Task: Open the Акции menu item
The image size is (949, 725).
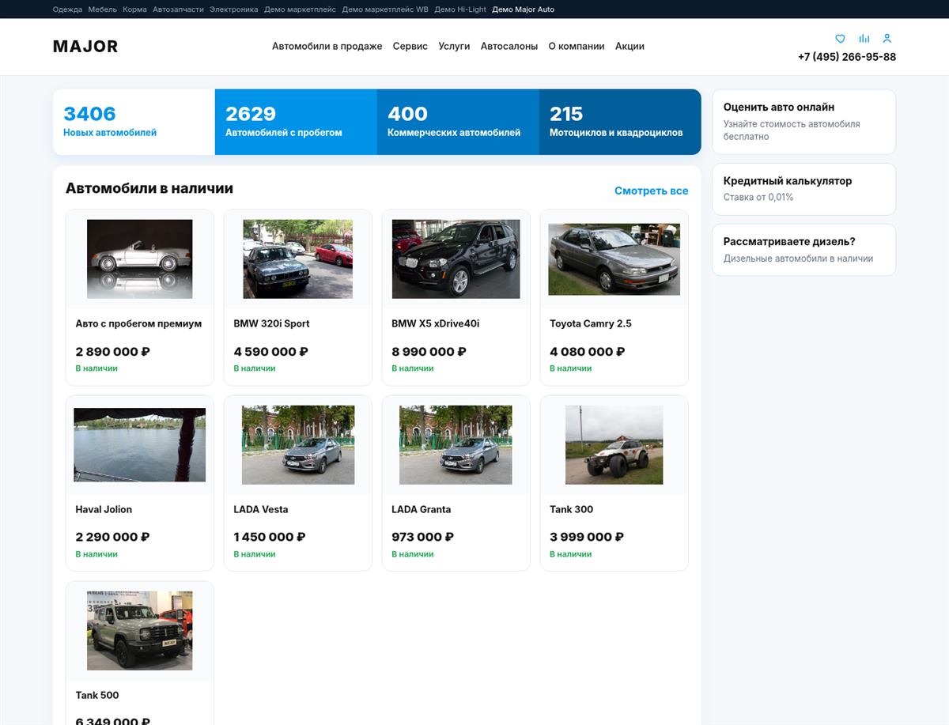Action: pos(630,47)
